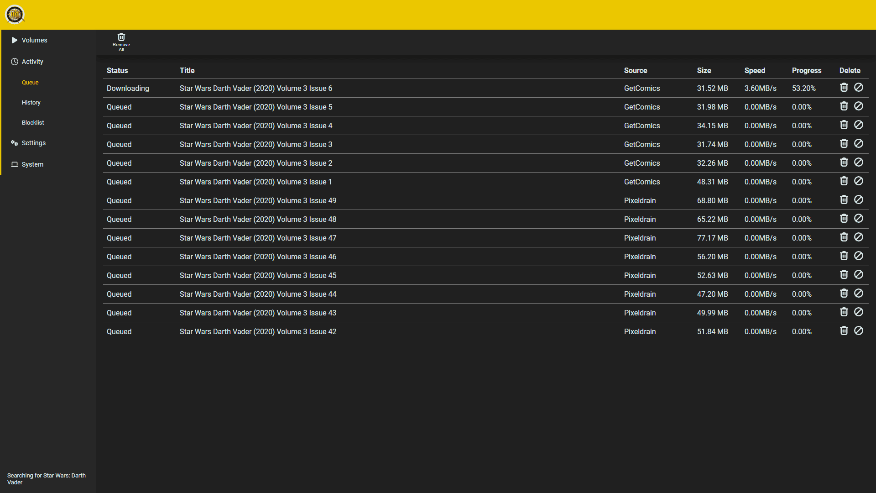Select the Queue sidebar item

click(30, 83)
